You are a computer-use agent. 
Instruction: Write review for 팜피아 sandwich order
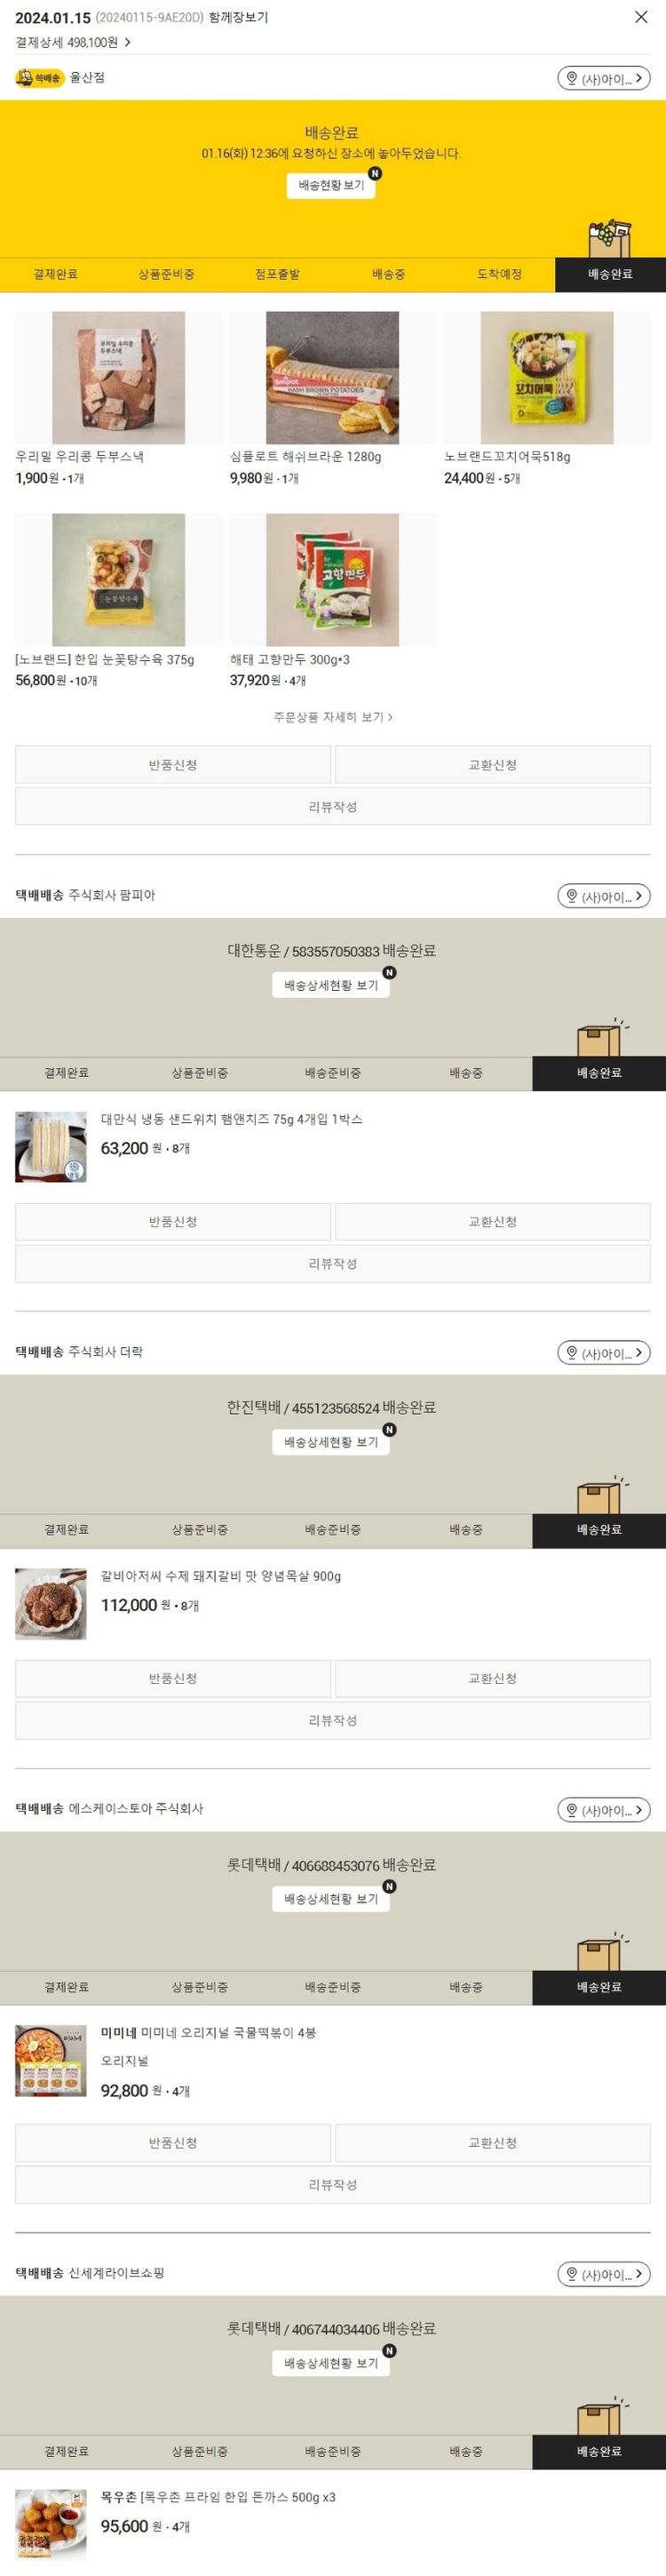pyautogui.click(x=333, y=1264)
